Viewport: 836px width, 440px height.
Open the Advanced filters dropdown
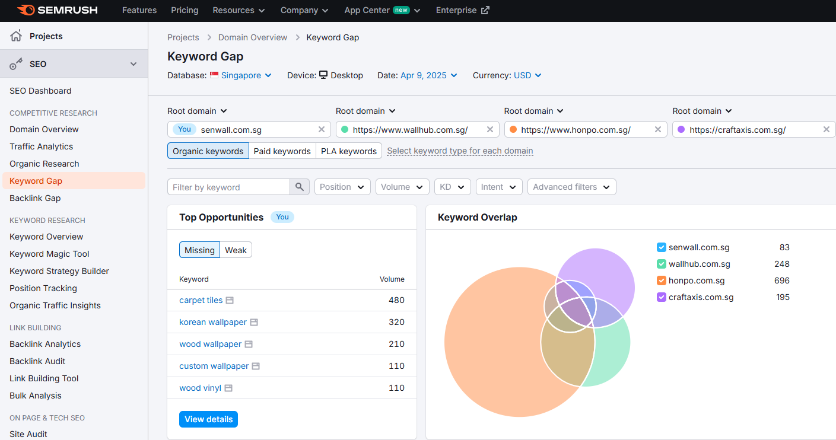point(572,187)
